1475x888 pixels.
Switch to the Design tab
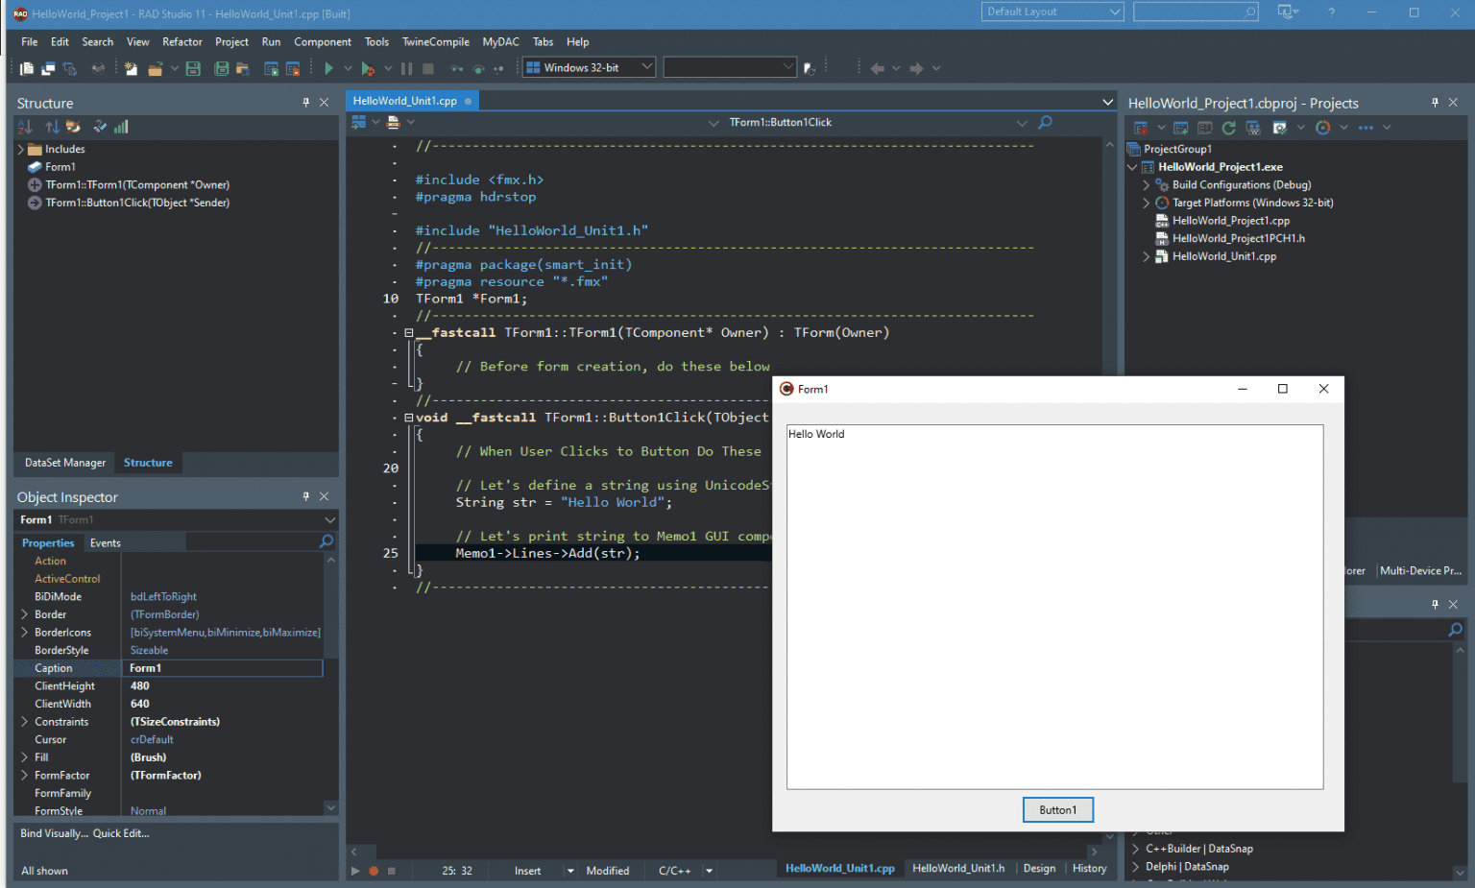click(x=1039, y=868)
